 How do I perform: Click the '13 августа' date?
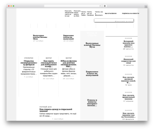[x=128, y=65]
